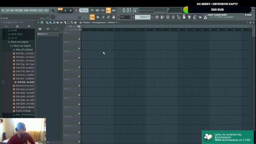256x144 pixels.
Task: Mute Track 8 using its green dot
Action: 79,104
